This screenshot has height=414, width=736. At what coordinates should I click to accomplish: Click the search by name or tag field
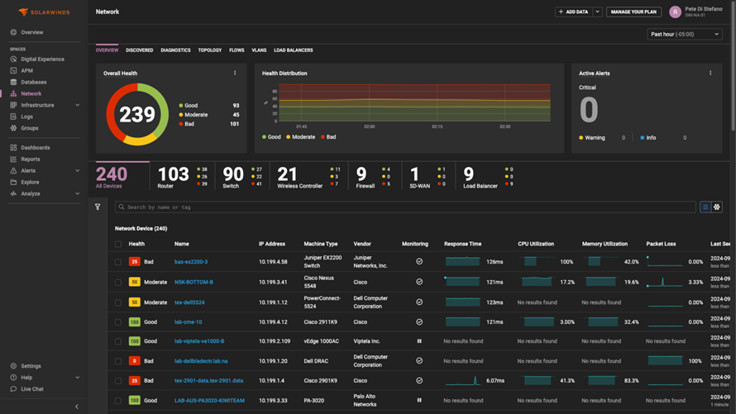(x=405, y=207)
